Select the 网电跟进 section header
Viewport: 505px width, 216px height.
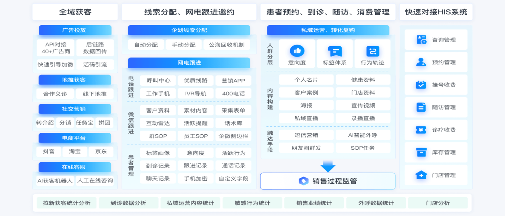pos(189,63)
